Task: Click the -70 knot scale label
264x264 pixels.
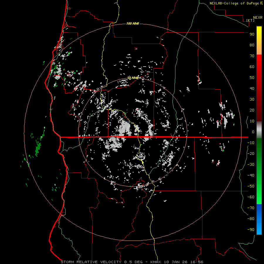Action: pyautogui.click(x=251, y=208)
